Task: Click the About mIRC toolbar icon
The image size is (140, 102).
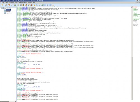Action: pyautogui.click(x=53, y=5)
